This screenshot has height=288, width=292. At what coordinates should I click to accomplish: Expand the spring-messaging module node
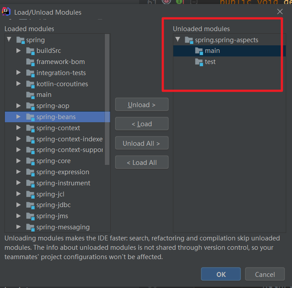pos(18,227)
